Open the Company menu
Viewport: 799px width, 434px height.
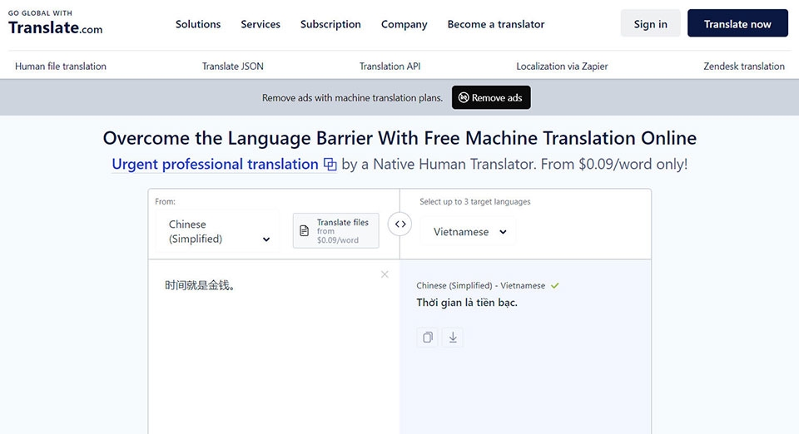(x=404, y=24)
